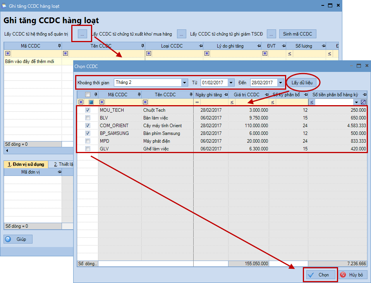Confirm selection with the Chọn button
371x283 pixels.
pos(320,274)
